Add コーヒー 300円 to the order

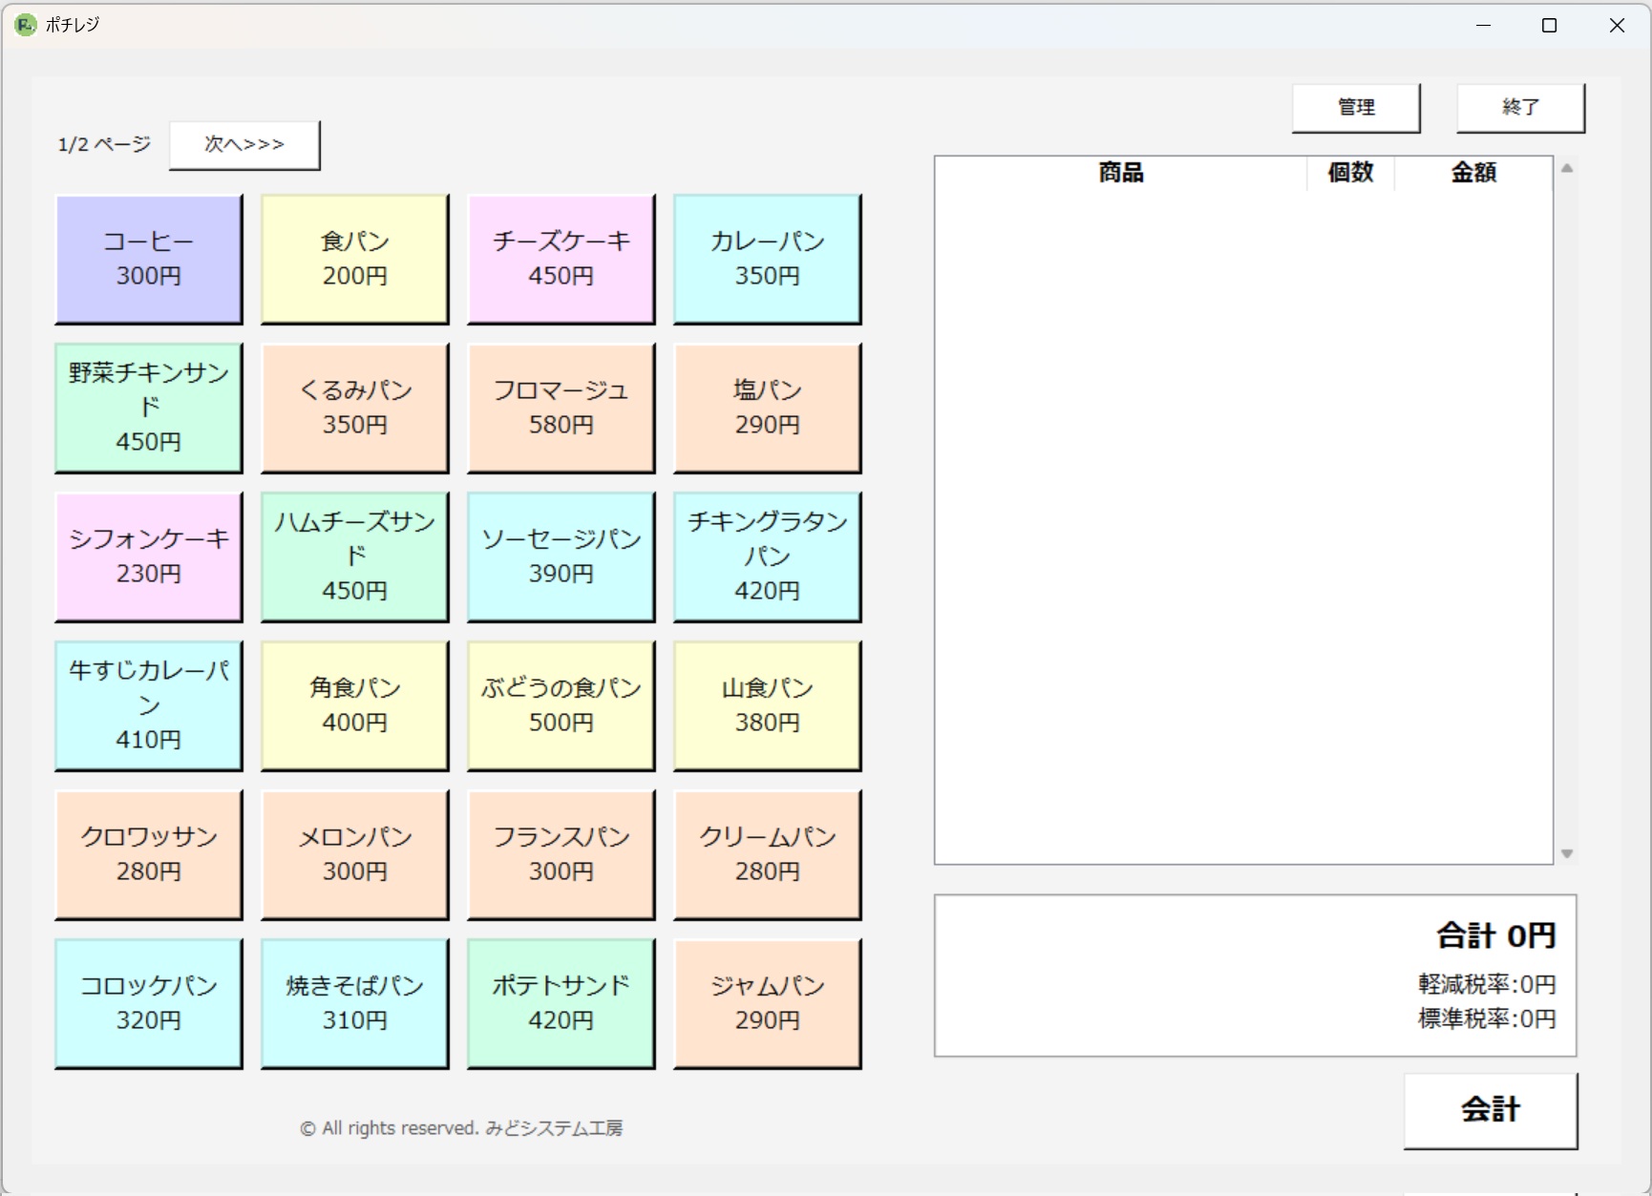click(x=148, y=259)
